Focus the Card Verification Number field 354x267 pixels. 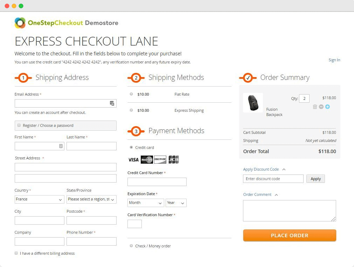click(134, 224)
